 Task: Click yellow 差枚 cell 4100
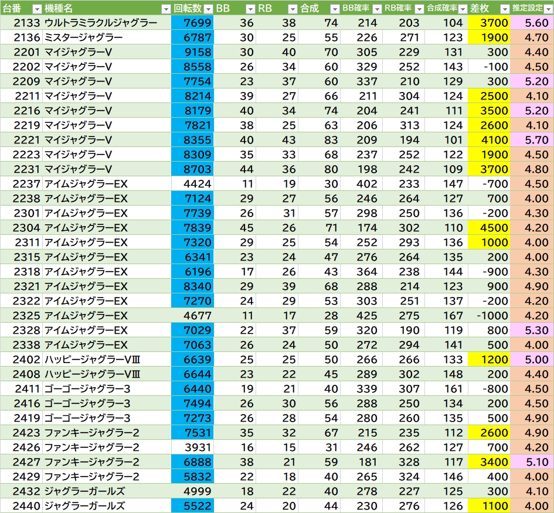point(489,140)
